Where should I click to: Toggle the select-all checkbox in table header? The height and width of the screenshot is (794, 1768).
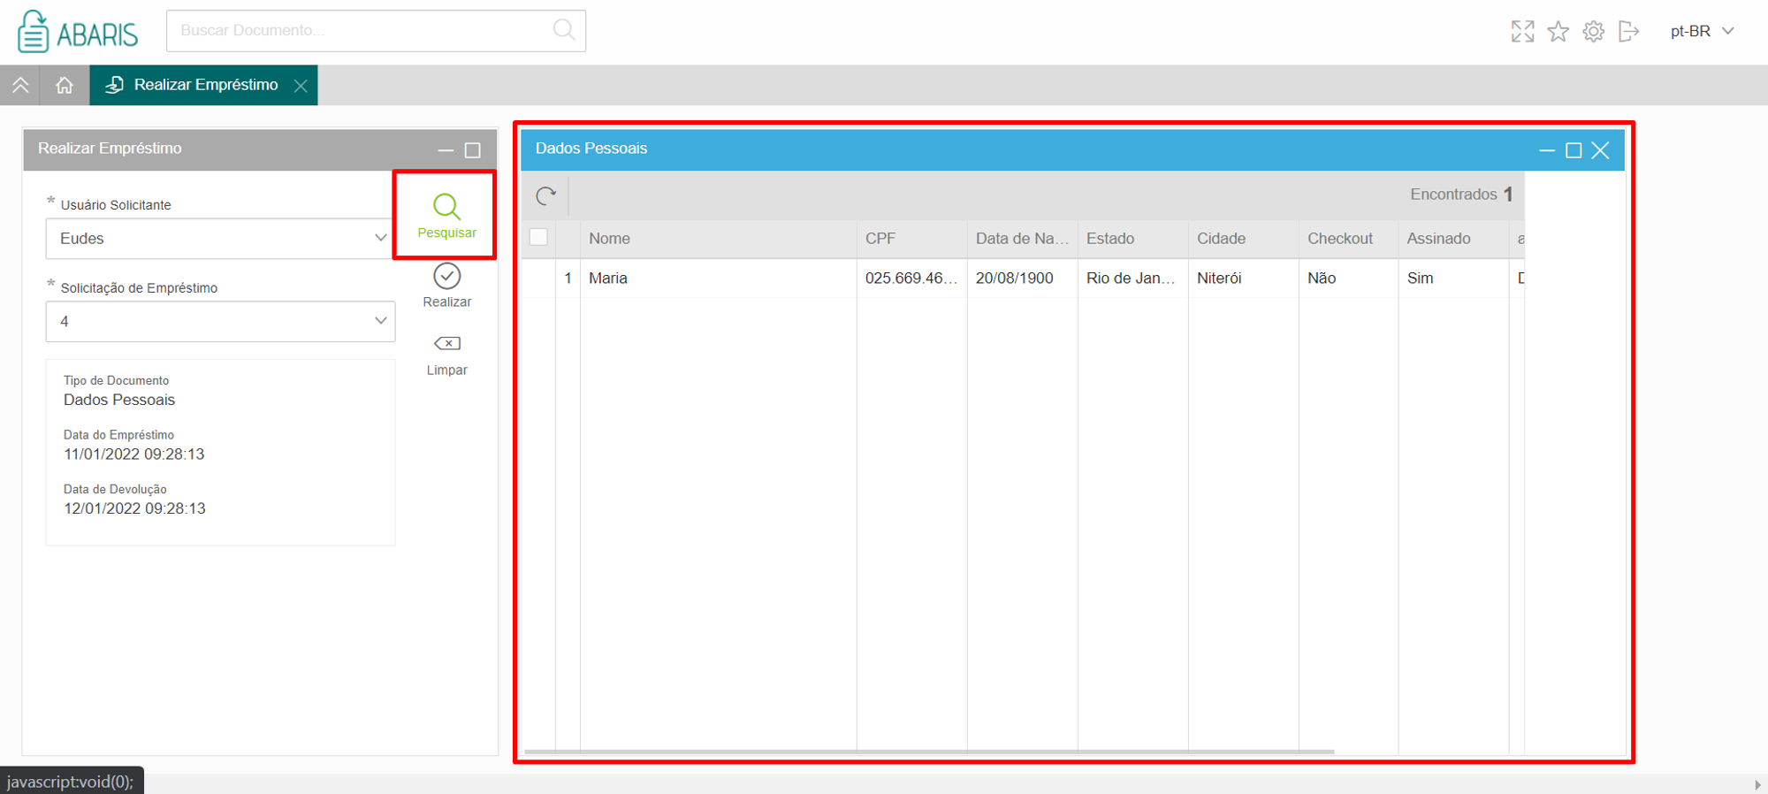538,237
